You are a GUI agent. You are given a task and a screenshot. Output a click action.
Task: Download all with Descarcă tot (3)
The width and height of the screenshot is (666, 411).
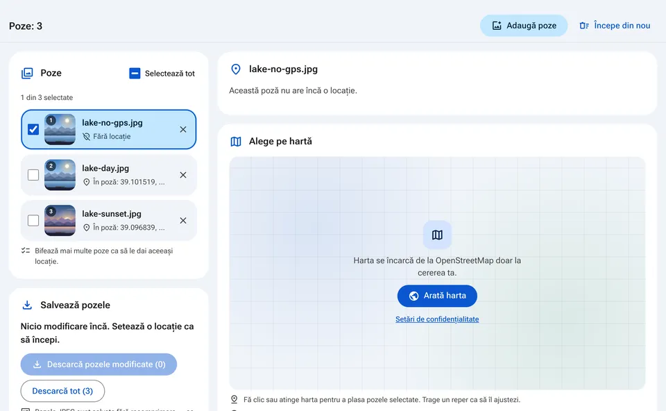[x=62, y=391]
